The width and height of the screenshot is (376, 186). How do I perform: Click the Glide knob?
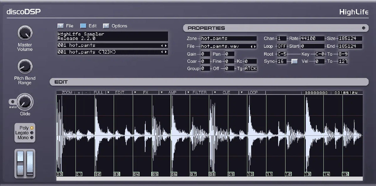[x=25, y=102]
